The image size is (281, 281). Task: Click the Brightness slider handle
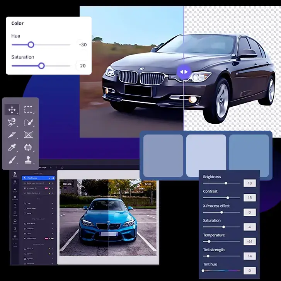pyautogui.click(x=226, y=183)
